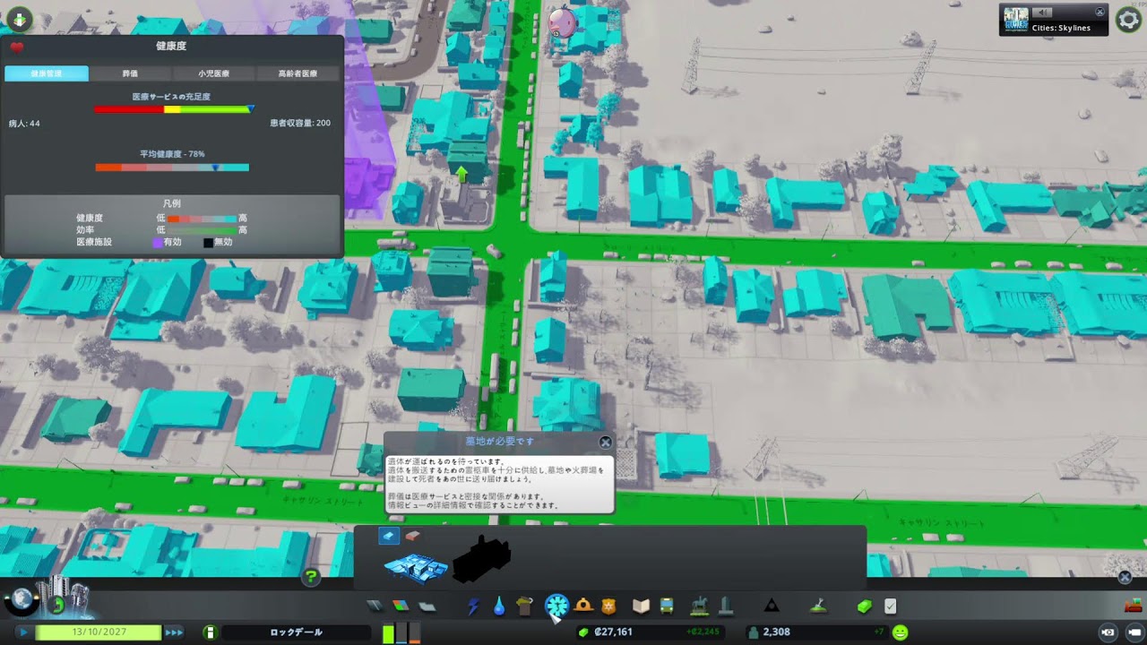Screen dimensions: 1147x645
Task: Open the Public Transport menu
Action: point(667,606)
